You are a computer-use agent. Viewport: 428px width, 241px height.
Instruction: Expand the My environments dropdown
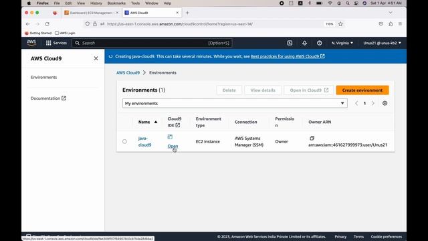click(235, 103)
